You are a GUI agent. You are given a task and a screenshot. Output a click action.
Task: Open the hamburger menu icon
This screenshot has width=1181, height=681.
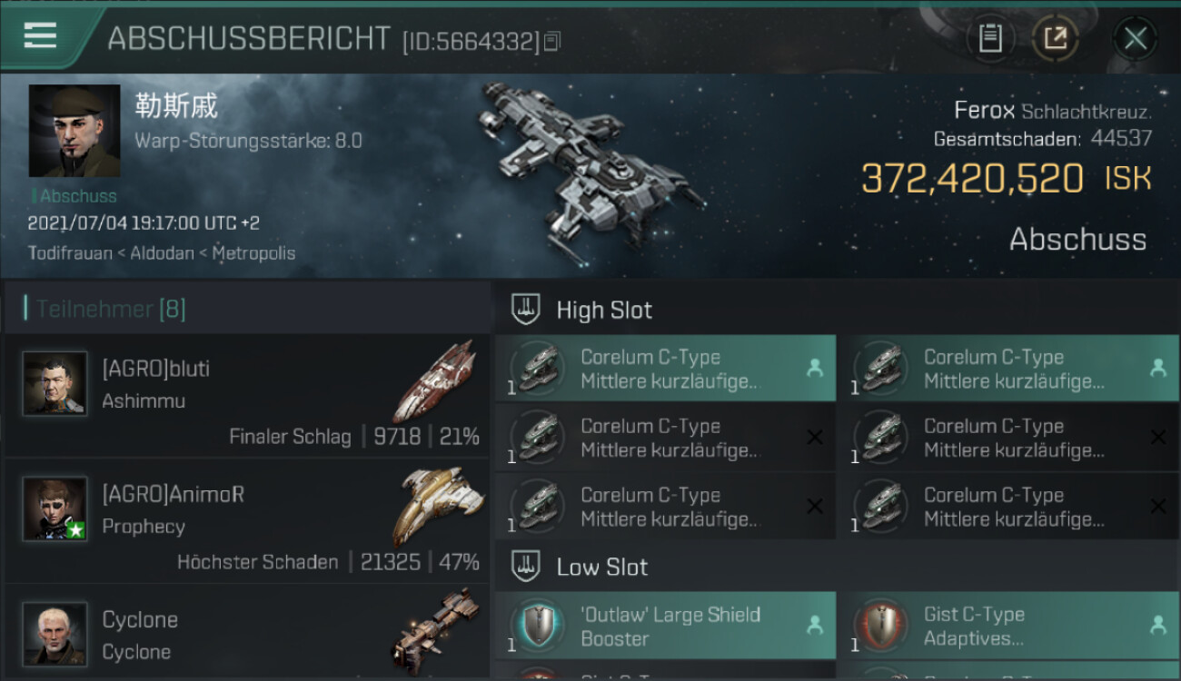point(40,35)
